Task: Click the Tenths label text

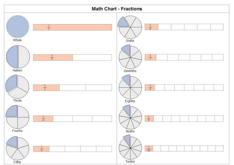Action: (130, 161)
